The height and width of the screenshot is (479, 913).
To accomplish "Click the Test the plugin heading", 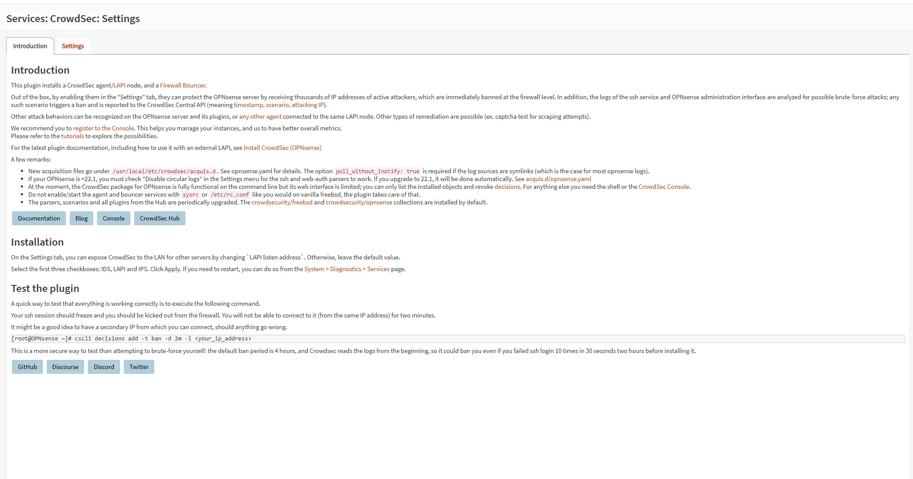I will click(x=45, y=288).
